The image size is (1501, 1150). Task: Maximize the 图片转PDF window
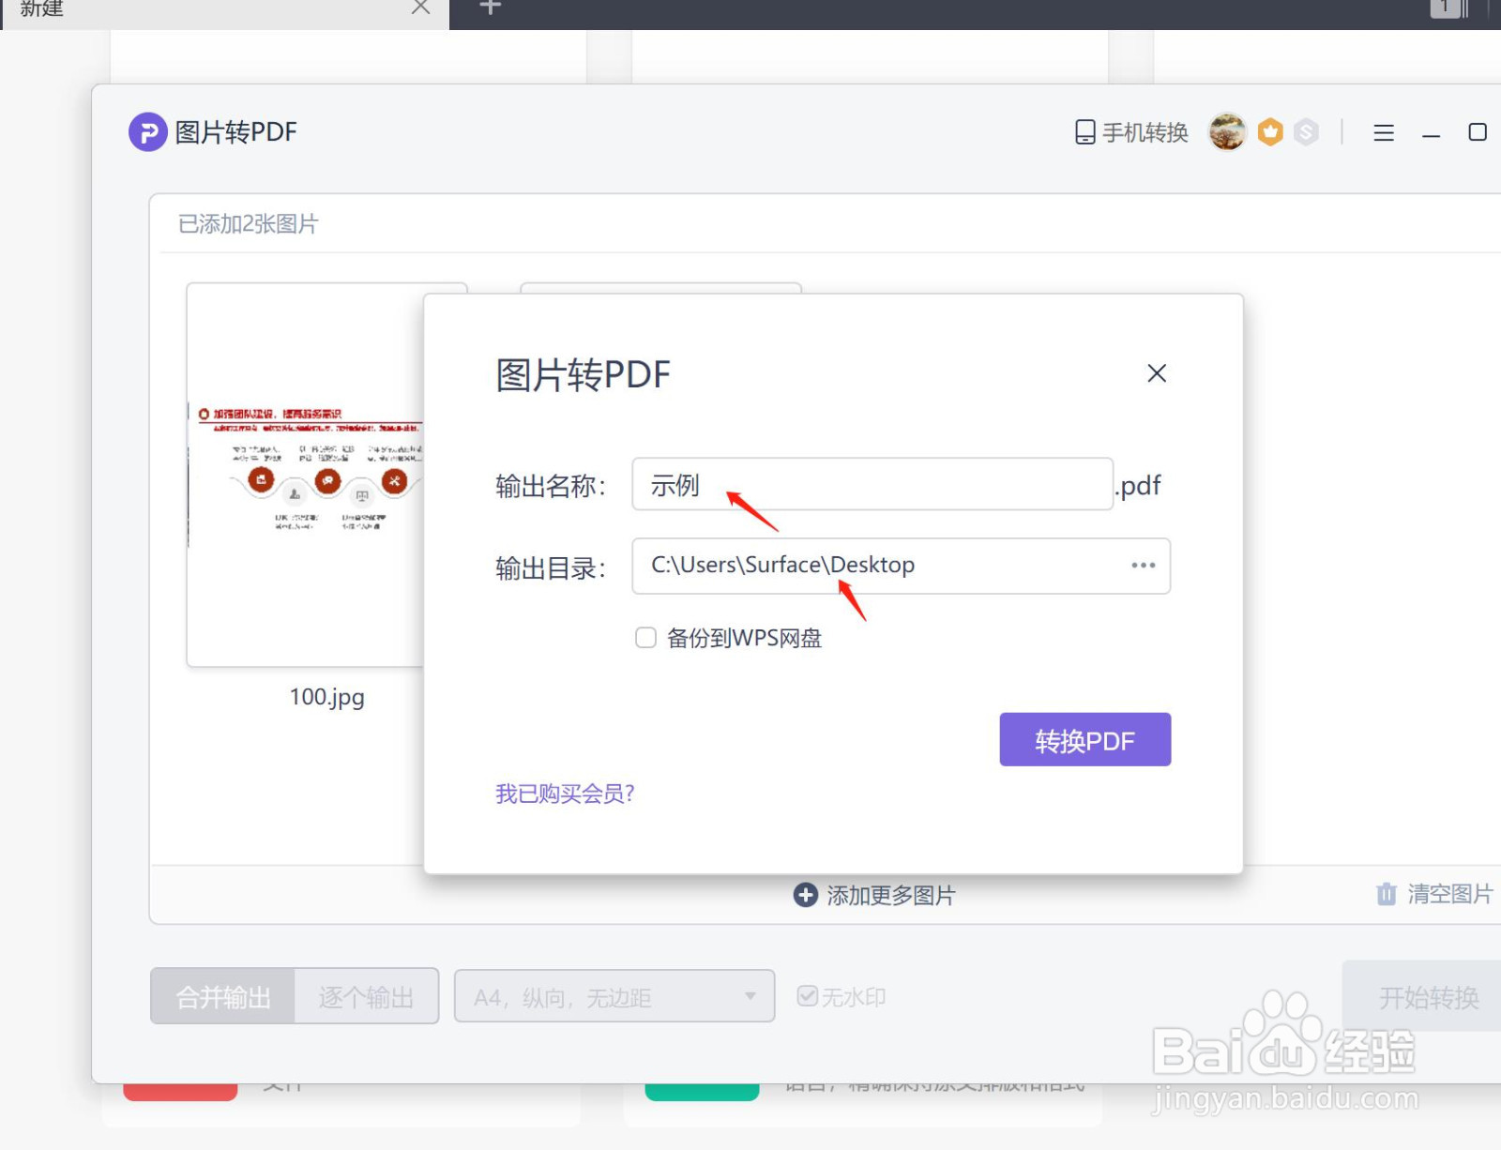click(x=1478, y=132)
